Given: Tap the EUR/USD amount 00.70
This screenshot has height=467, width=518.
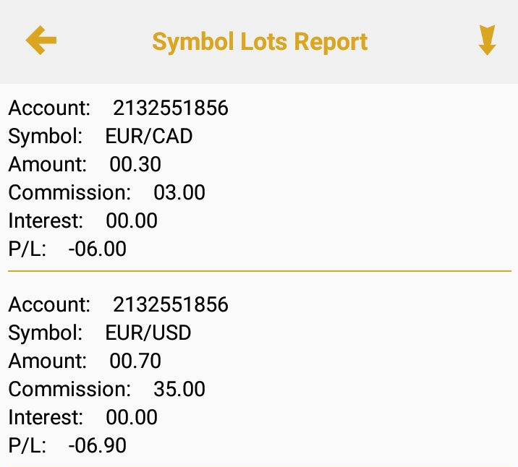Looking at the screenshot, I should point(135,361).
